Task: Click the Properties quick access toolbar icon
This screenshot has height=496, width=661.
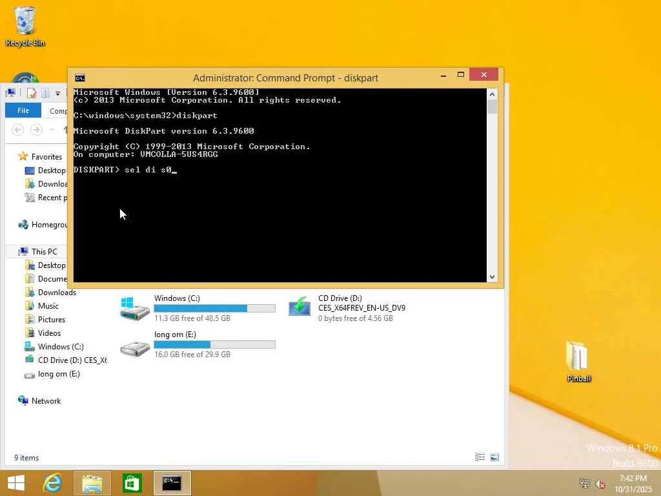Action: [x=31, y=93]
